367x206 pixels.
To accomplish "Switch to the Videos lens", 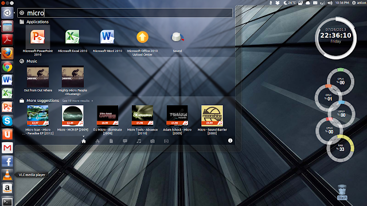I will tap(166, 141).
